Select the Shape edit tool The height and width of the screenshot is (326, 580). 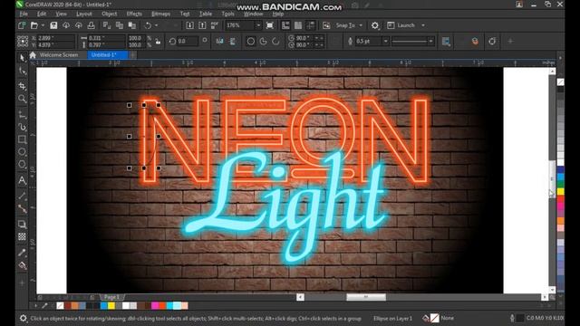[22, 71]
